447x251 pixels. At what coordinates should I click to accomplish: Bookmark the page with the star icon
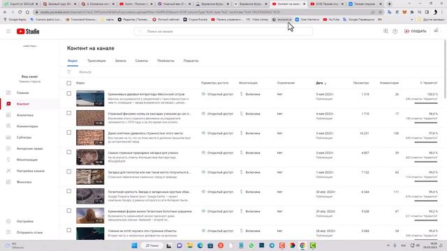[380, 13]
